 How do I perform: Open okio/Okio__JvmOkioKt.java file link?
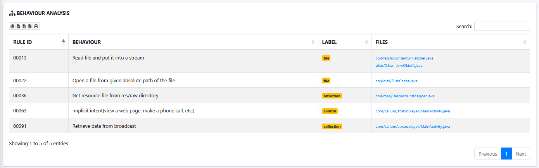click(x=399, y=66)
